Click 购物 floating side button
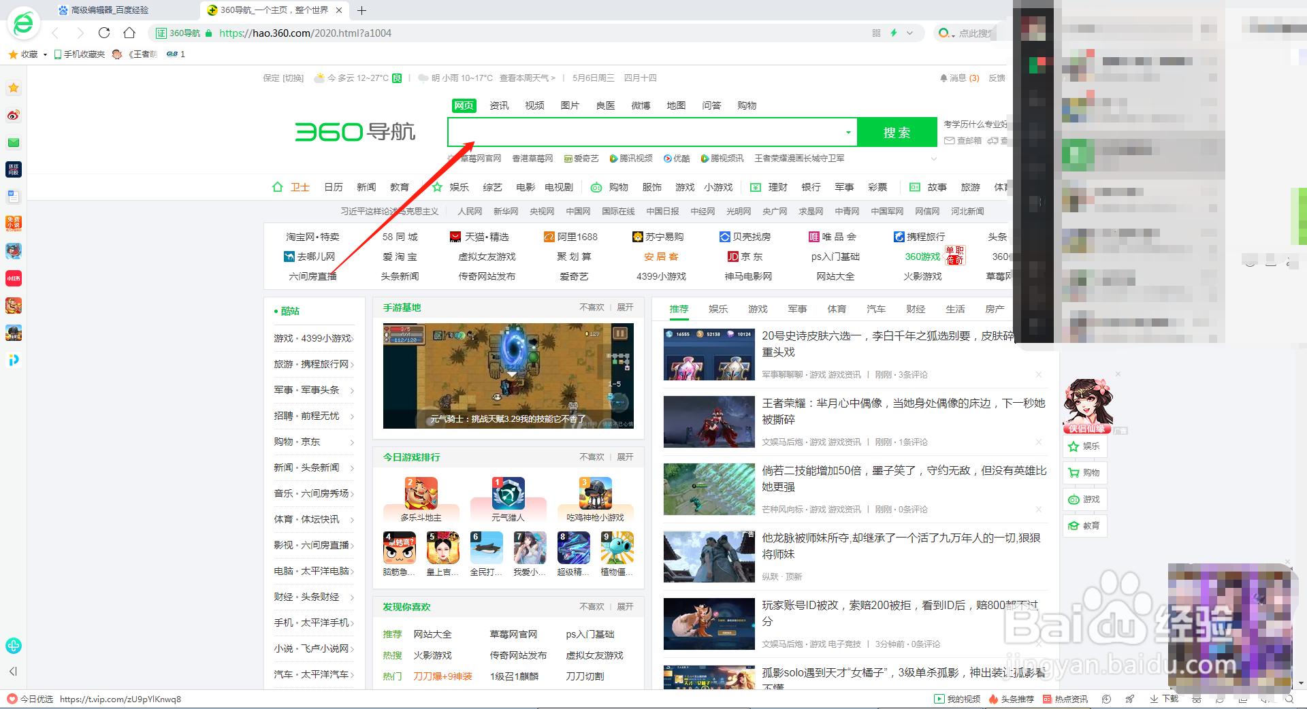 (1084, 473)
